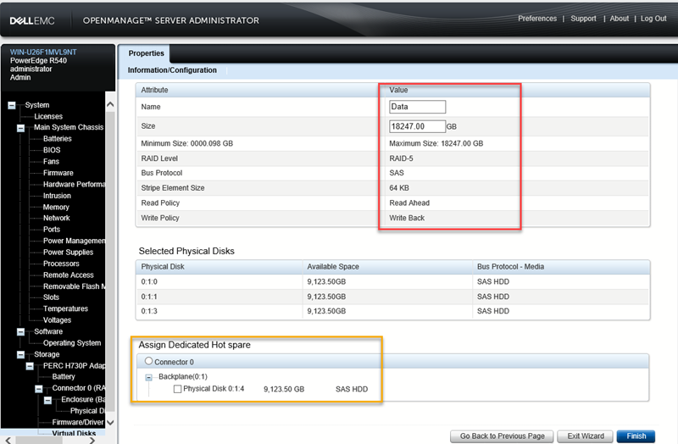
Task: Click the Finish button
Action: [x=636, y=436]
